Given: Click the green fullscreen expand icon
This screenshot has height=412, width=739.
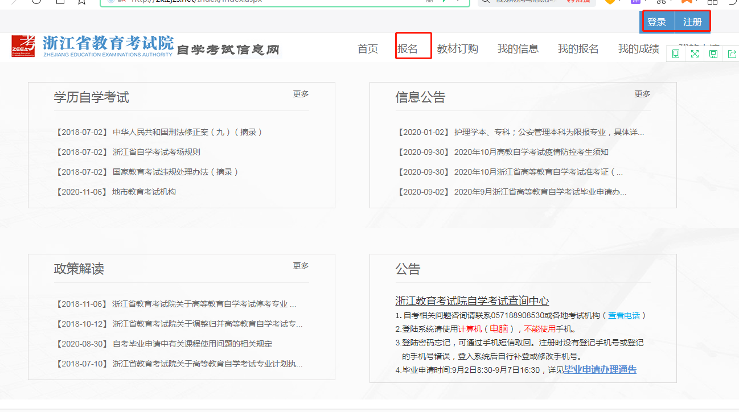Looking at the screenshot, I should (x=695, y=54).
